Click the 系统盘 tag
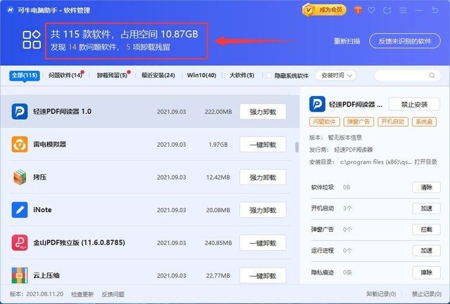Viewport: 450px width, 304px height. 424,121
